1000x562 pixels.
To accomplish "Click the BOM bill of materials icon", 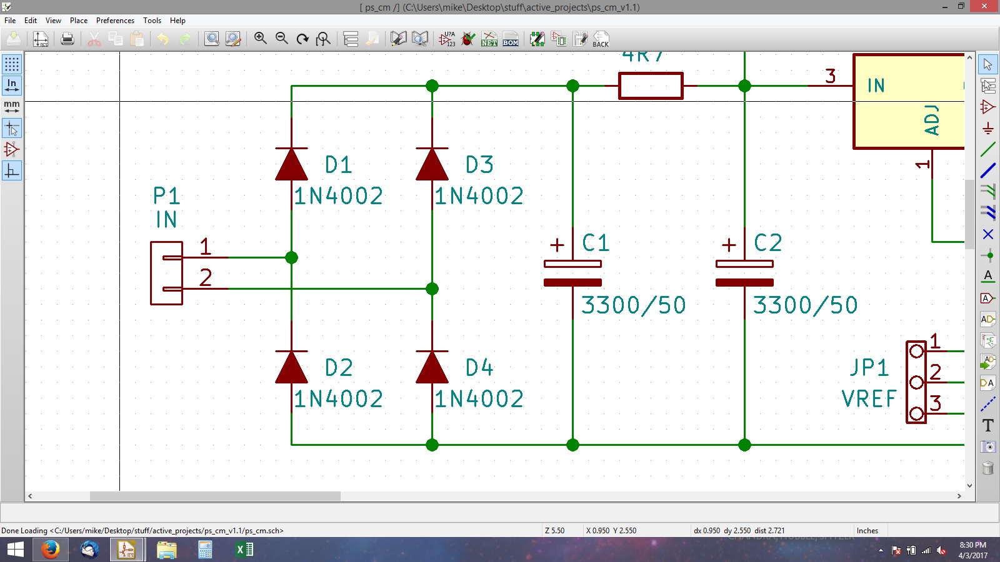I will pos(511,39).
